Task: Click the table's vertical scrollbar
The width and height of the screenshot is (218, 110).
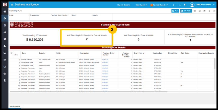Action: tap(215, 64)
